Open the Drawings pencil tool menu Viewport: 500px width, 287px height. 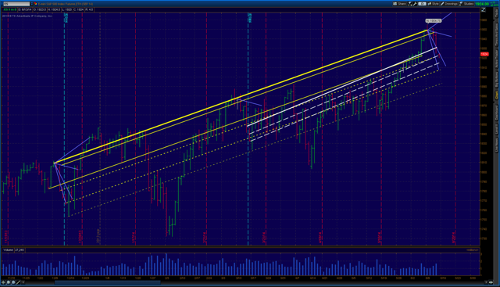click(x=449, y=4)
